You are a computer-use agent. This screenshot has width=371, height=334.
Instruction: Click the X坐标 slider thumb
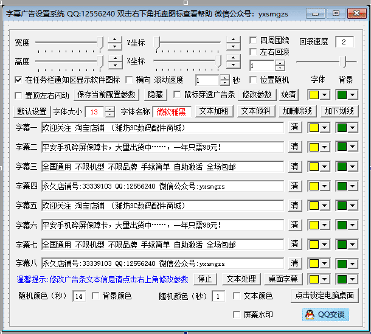tap(218, 61)
